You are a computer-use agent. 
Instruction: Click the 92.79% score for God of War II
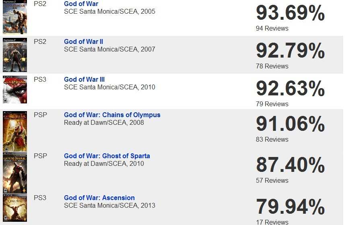290,51
